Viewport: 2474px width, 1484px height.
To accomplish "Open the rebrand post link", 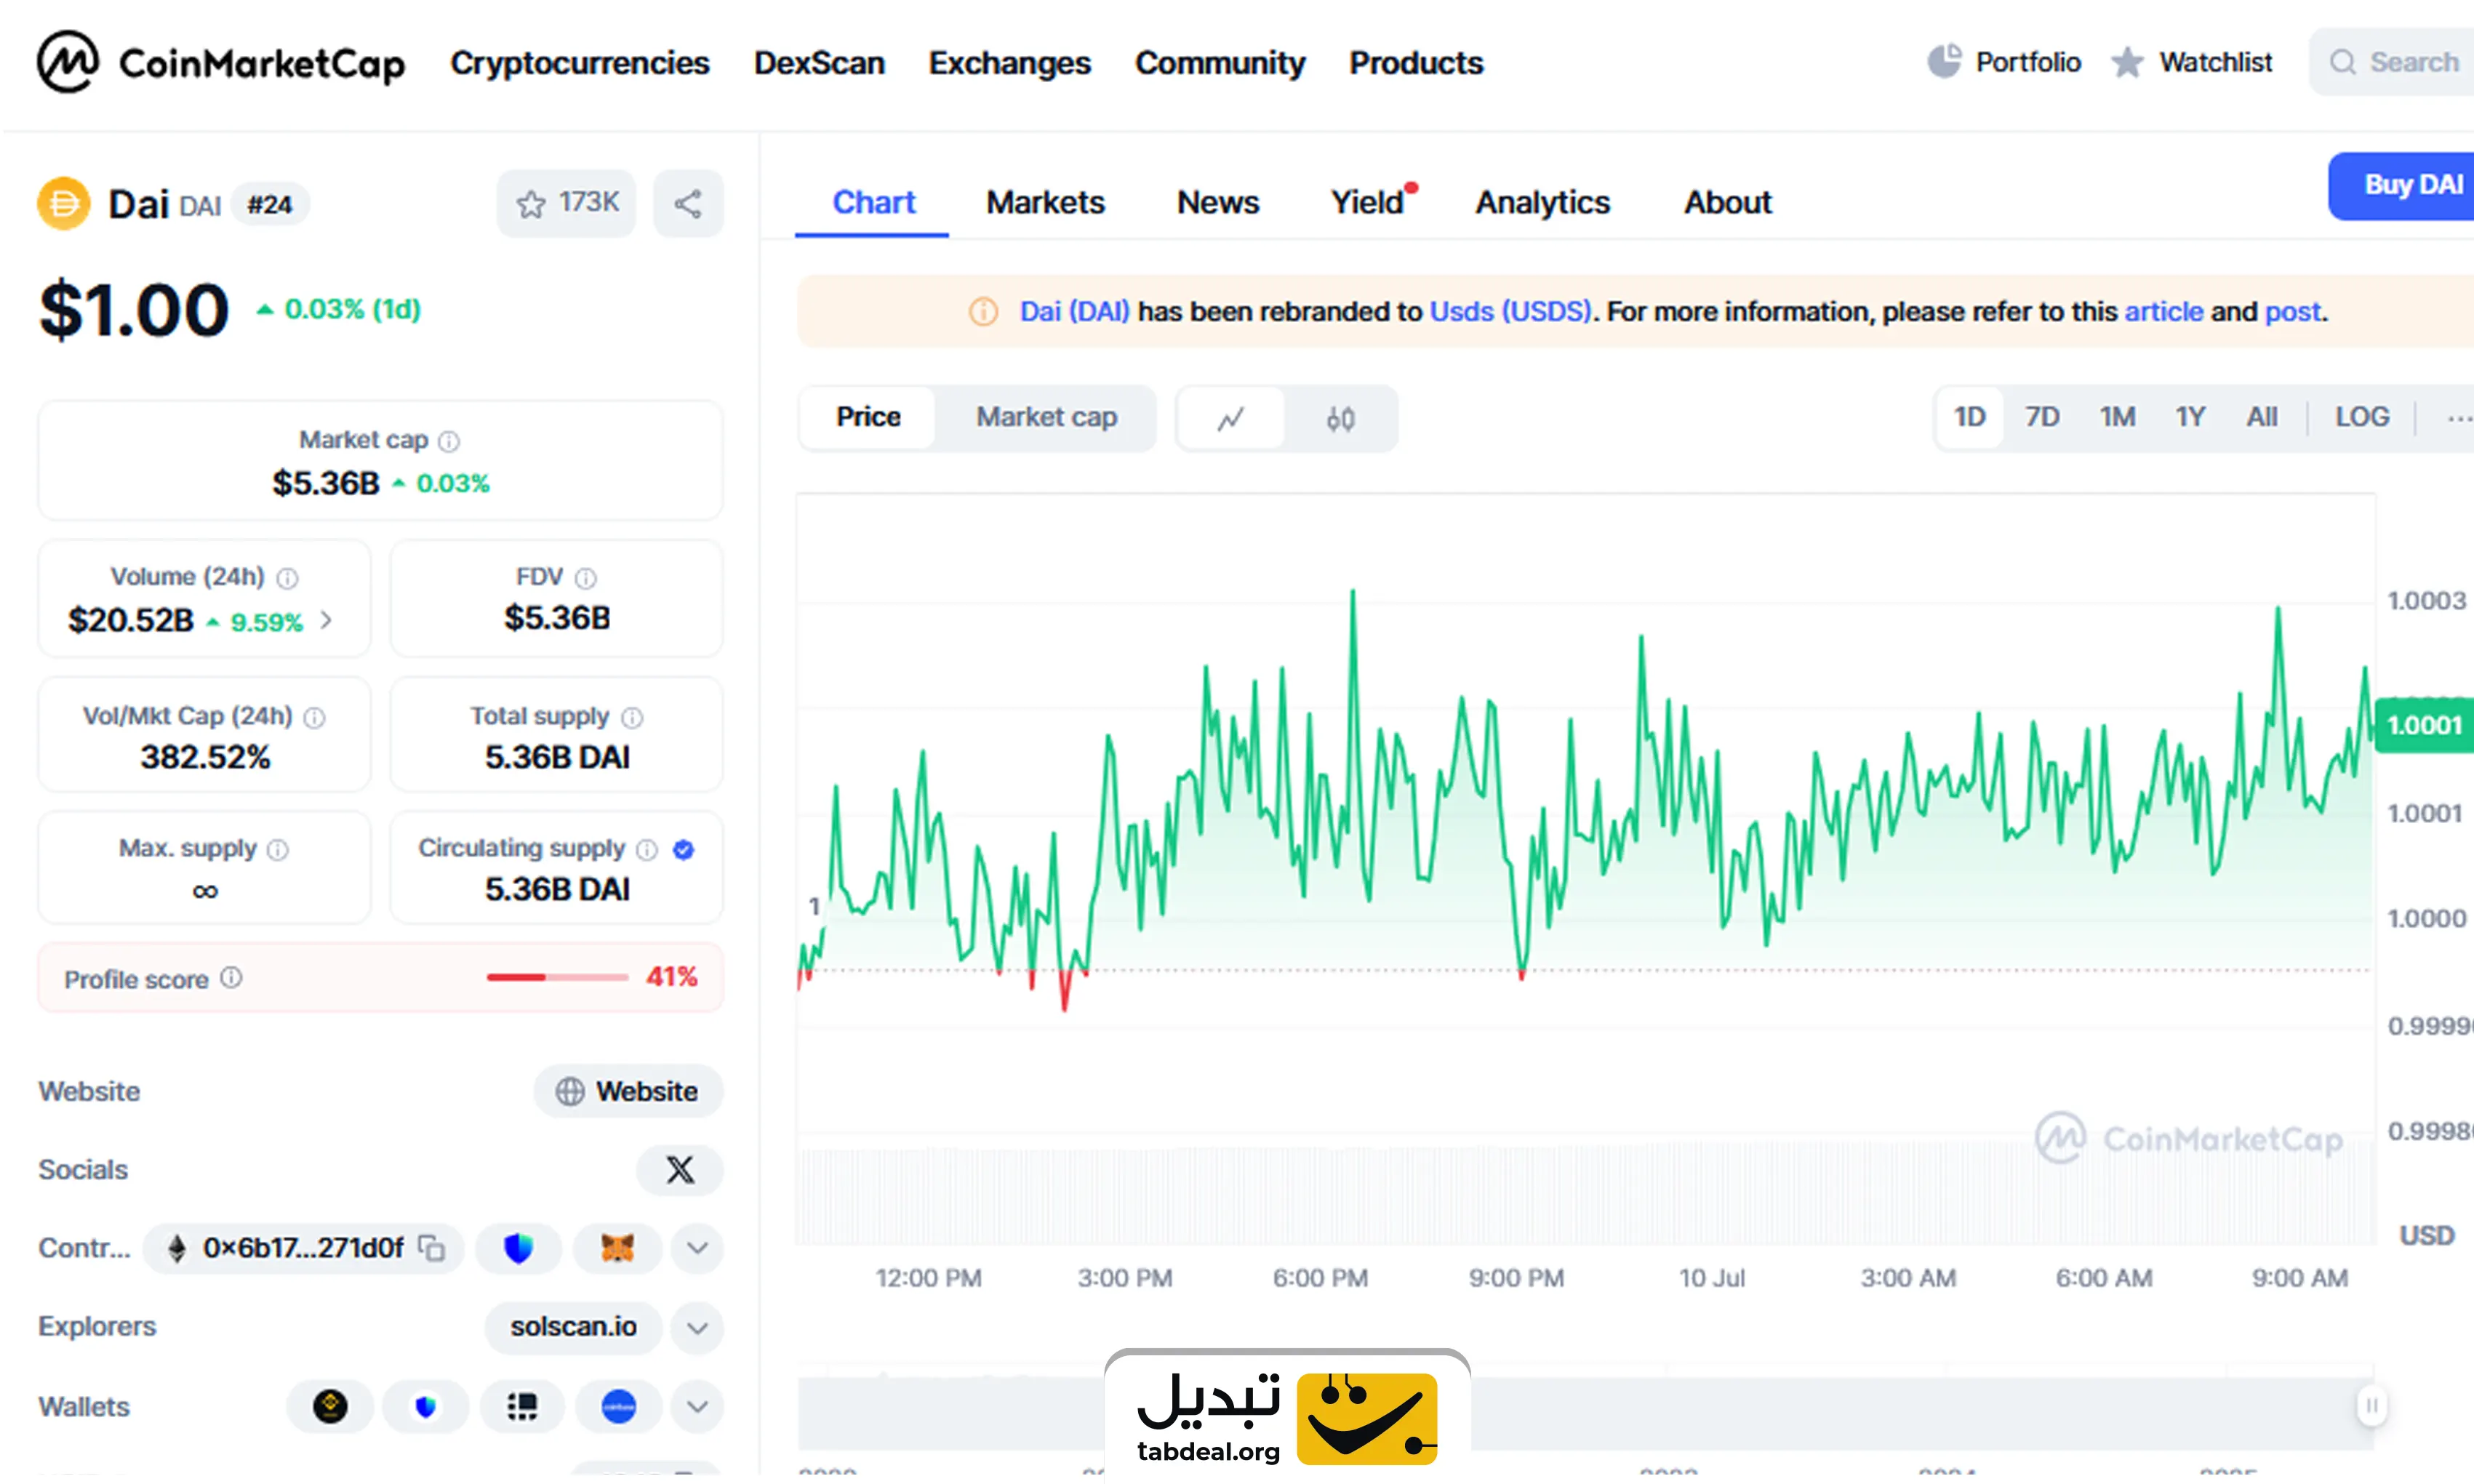I will click(2292, 312).
